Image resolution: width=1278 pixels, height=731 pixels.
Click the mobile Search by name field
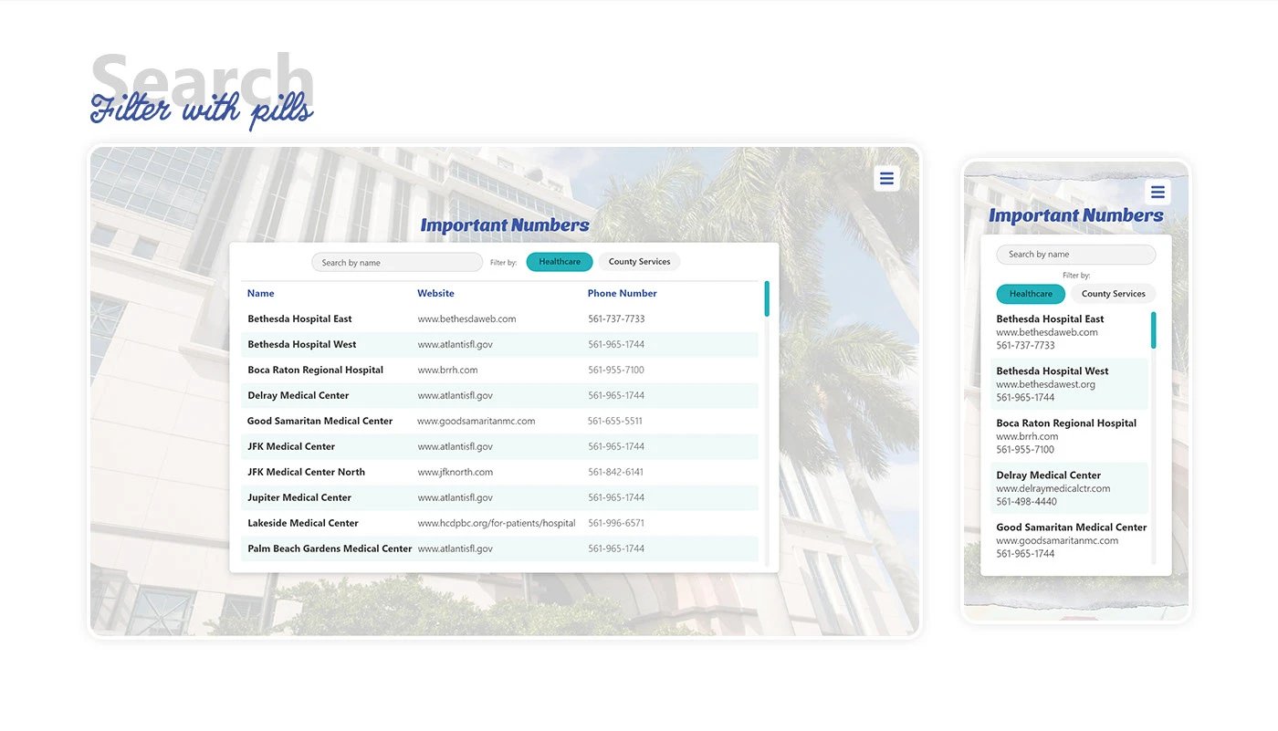tap(1075, 255)
